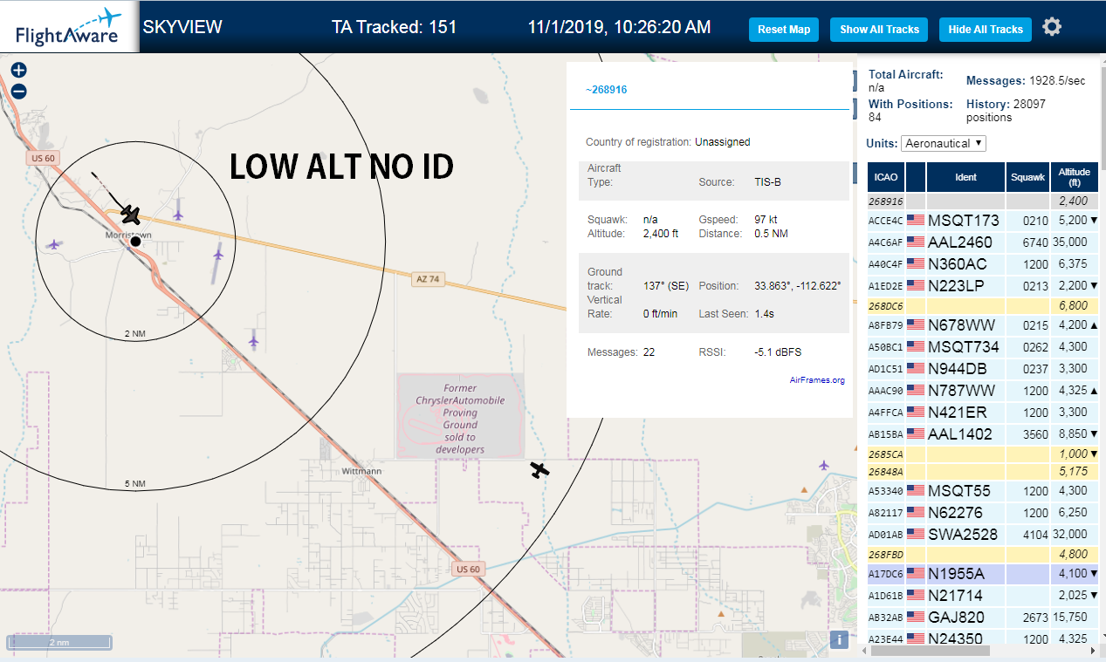Sort table by ICAO column header
The width and height of the screenshot is (1106, 662).
tap(886, 177)
